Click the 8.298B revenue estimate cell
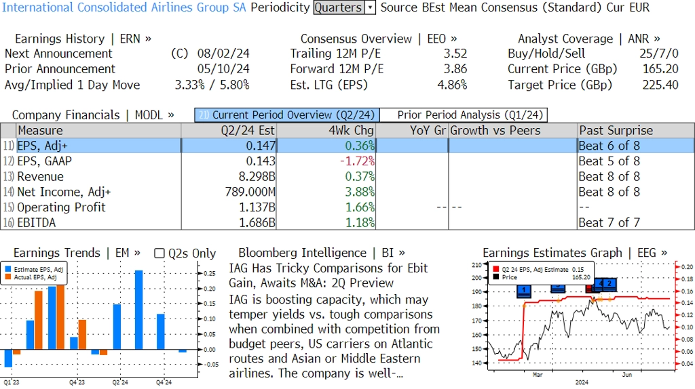This screenshot has width=695, height=389. [257, 177]
